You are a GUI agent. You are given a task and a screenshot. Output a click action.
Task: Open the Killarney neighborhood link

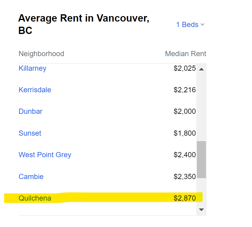[32, 68]
